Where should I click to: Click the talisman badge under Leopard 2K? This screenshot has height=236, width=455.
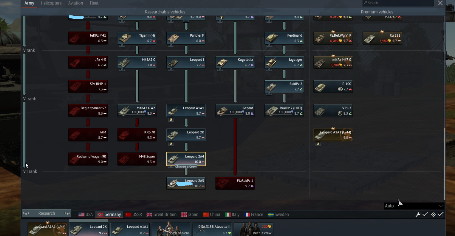171,144
